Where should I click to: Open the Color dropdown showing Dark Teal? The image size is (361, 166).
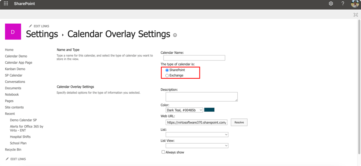184,110
